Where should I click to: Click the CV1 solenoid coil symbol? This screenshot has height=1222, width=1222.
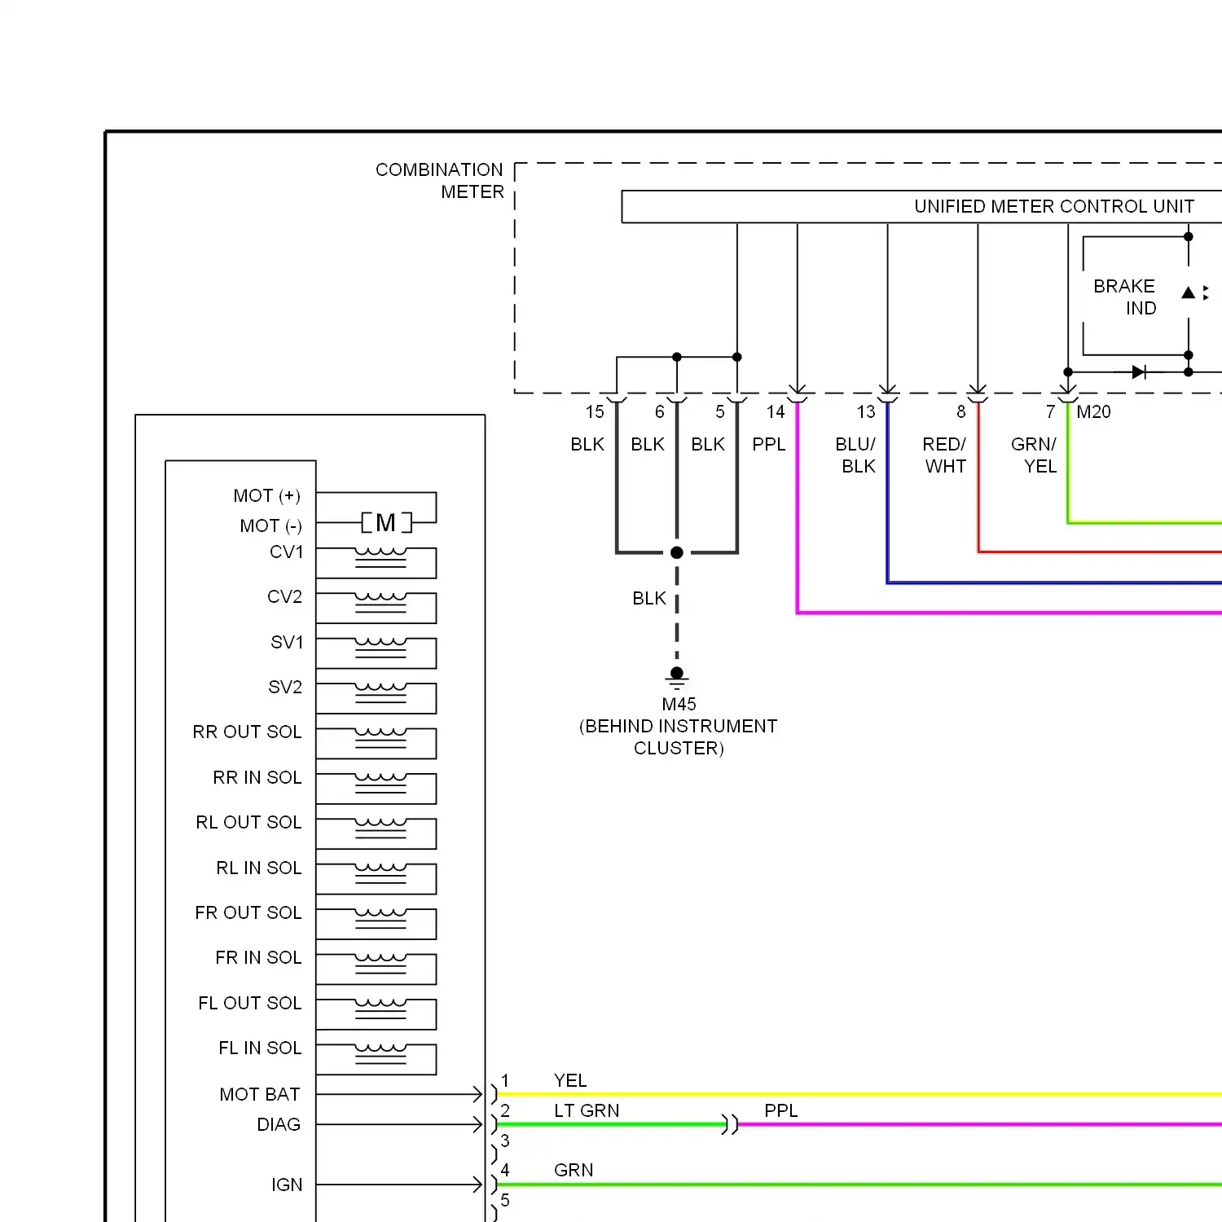click(x=380, y=558)
